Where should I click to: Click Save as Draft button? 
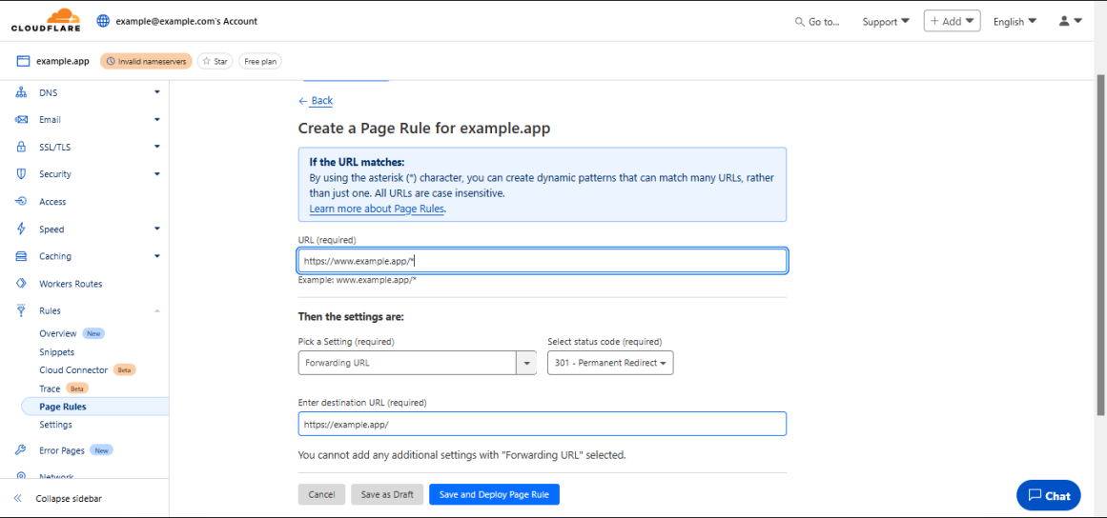387,495
